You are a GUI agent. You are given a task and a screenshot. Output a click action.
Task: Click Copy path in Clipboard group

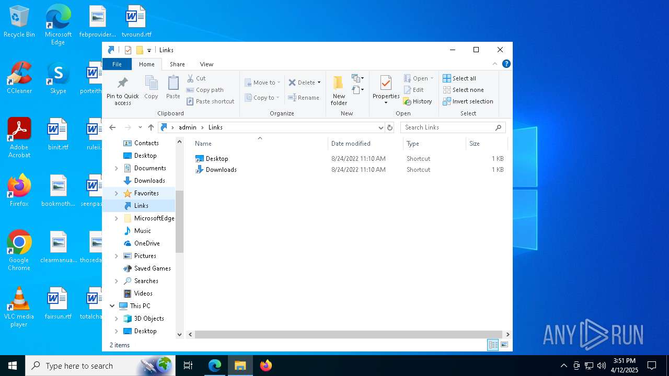[205, 90]
